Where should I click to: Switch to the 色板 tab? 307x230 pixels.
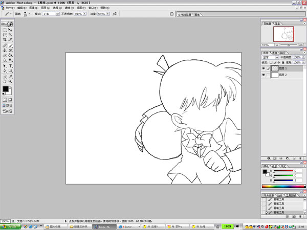[274, 166]
